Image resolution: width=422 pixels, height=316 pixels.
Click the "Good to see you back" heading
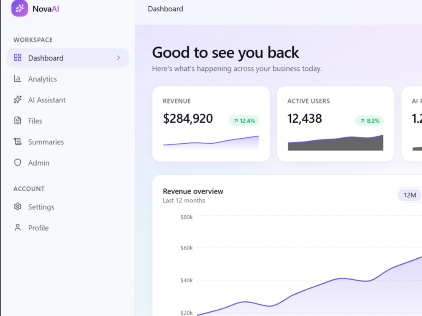click(225, 52)
